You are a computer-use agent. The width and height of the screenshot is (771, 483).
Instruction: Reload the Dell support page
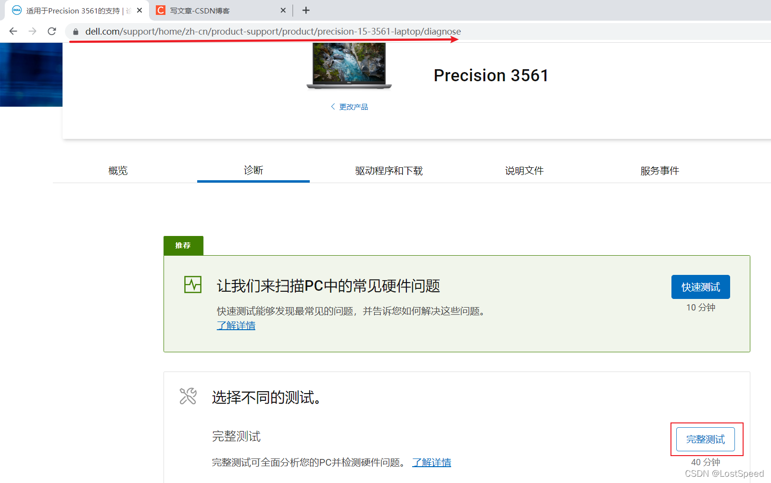point(52,31)
